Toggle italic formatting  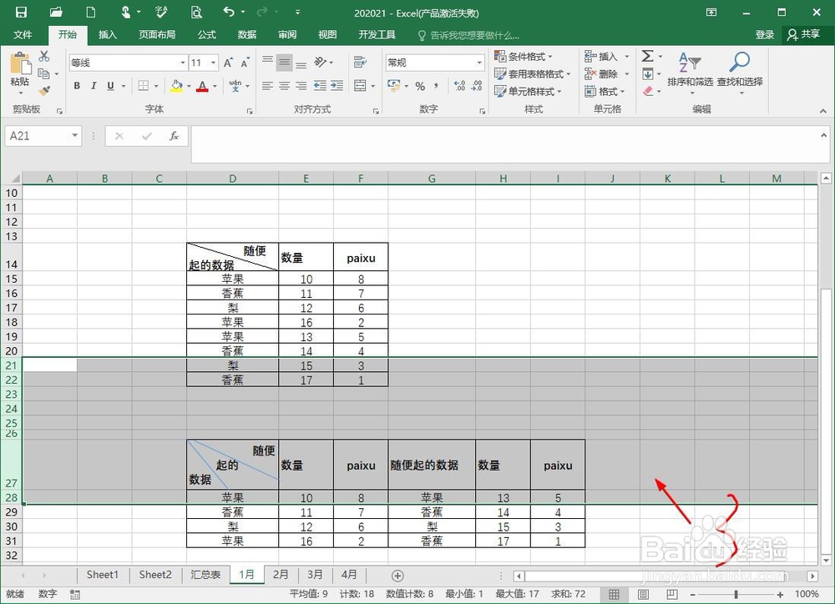pos(94,86)
